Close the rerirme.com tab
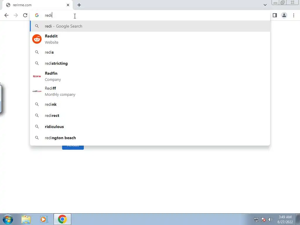 pyautogui.click(x=68, y=5)
